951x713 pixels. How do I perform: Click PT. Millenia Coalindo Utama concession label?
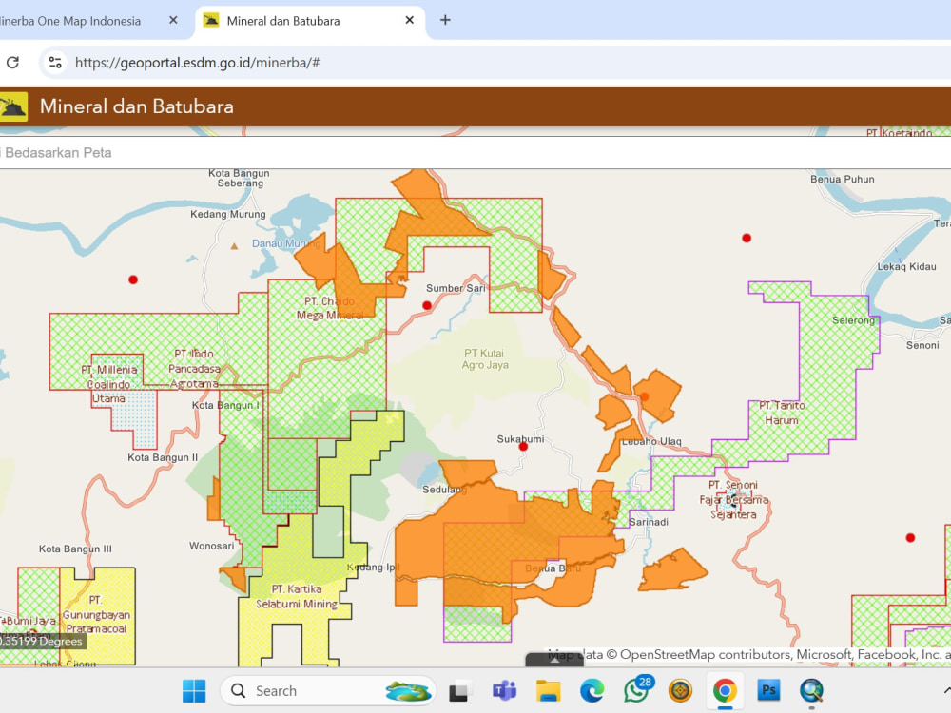click(x=109, y=384)
